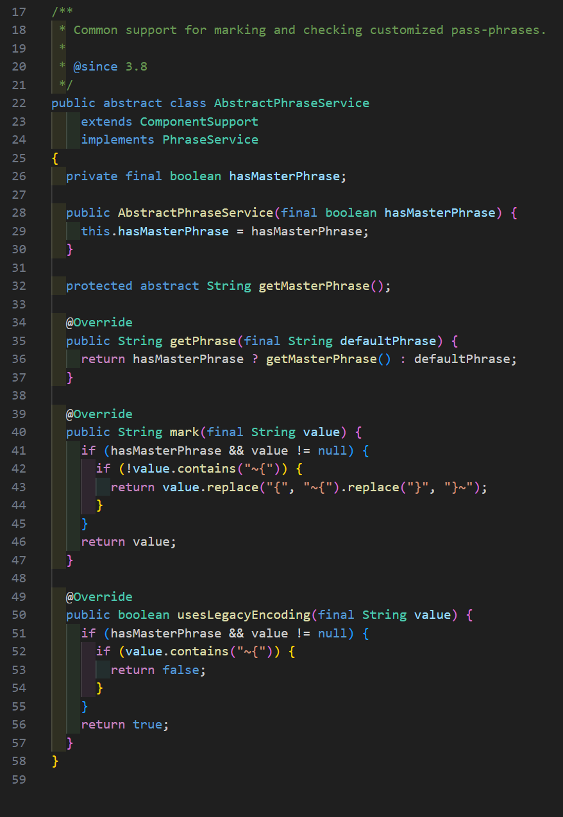Click line number 22 in the gutter
This screenshot has width=563, height=817.
[x=19, y=103]
